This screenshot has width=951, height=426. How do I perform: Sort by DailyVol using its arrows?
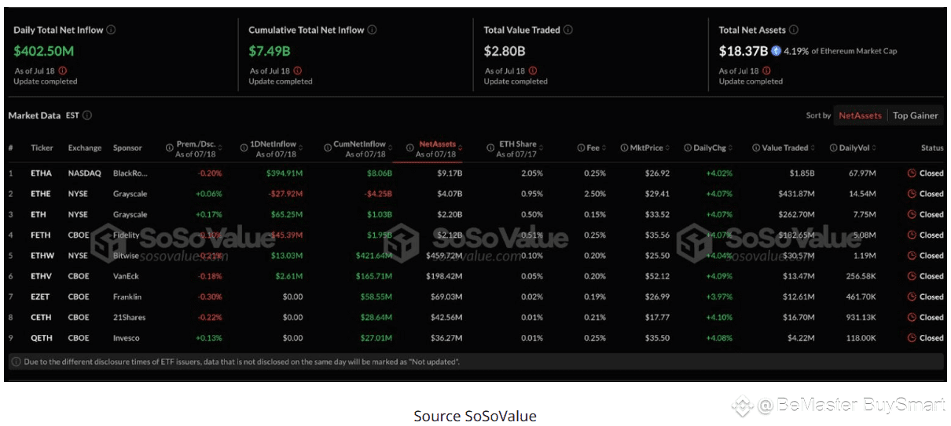click(874, 147)
